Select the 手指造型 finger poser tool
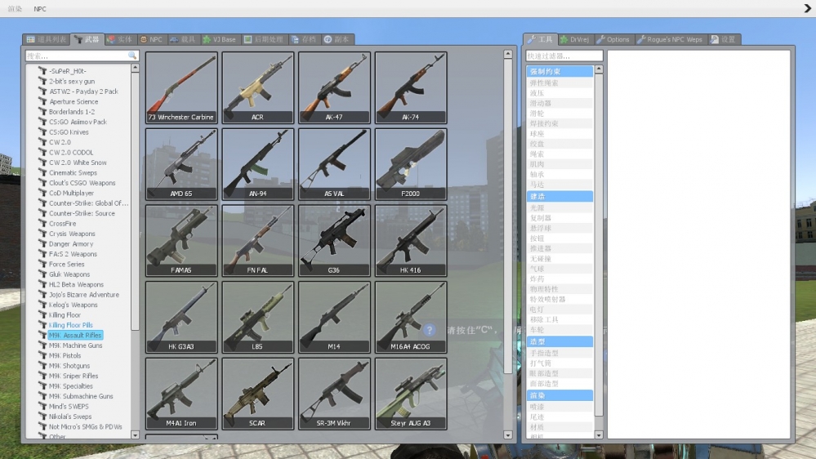This screenshot has height=459, width=816. (x=560, y=353)
